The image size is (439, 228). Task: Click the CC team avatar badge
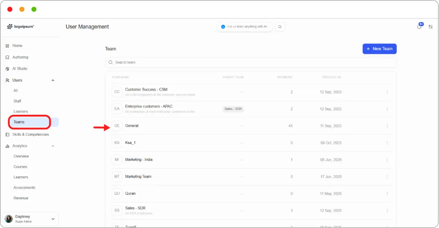117,92
